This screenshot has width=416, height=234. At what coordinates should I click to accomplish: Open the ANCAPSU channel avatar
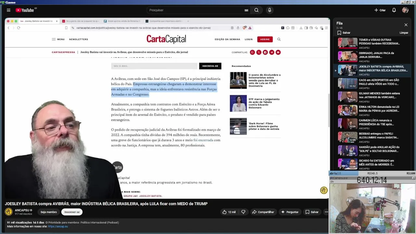[x=8, y=212]
